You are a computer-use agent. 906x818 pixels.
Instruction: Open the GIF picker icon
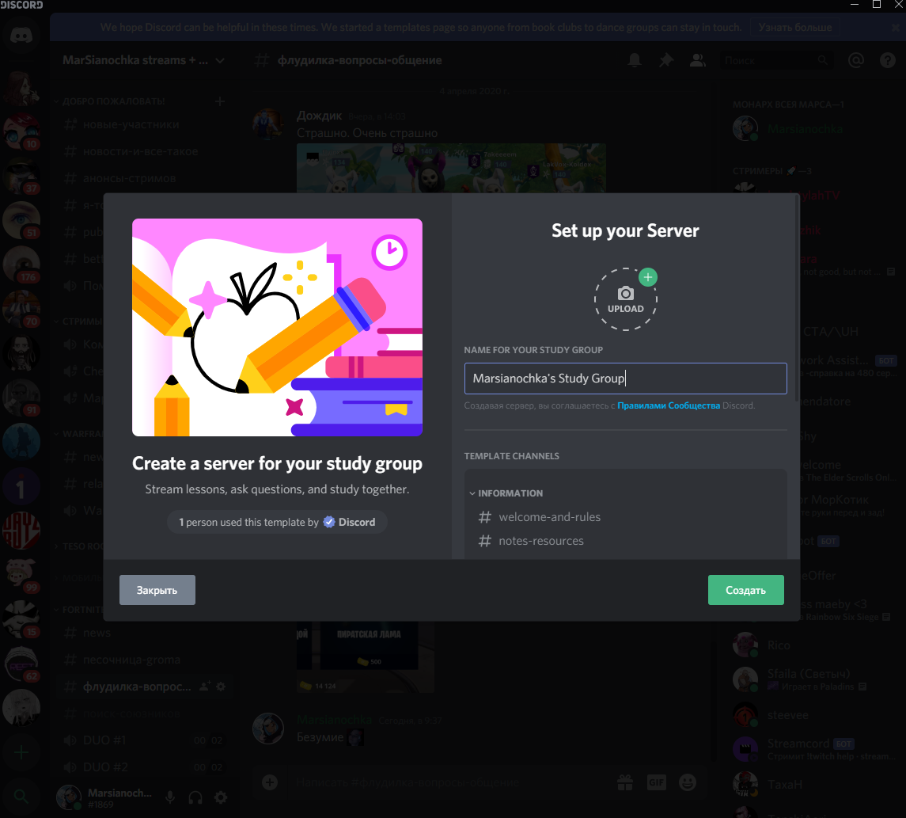(x=656, y=782)
